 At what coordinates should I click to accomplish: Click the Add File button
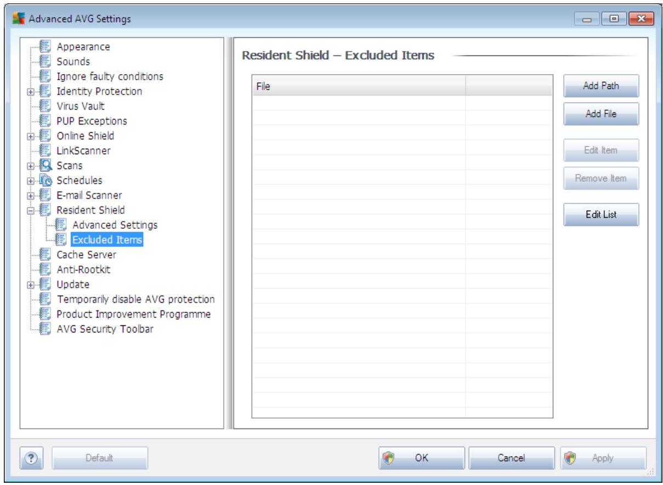click(x=601, y=114)
